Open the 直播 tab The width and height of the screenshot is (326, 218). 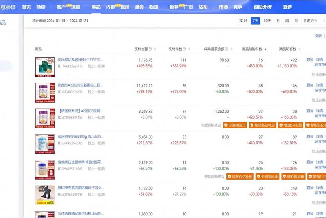(x=125, y=7)
